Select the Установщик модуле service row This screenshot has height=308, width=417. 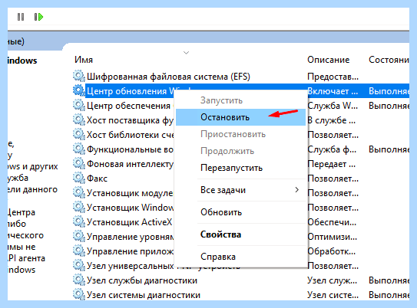point(130,193)
